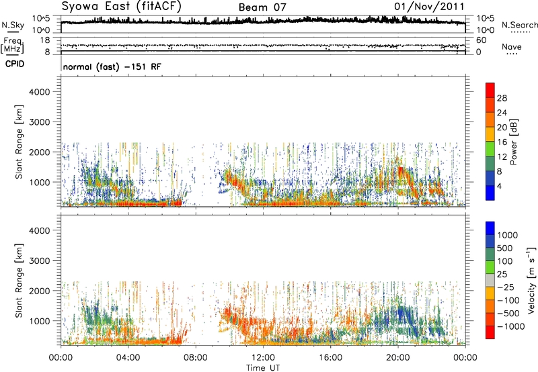Viewport: 538px width, 372px height.
Task: Click 3000 tick on velocity panel
Action: (39, 261)
